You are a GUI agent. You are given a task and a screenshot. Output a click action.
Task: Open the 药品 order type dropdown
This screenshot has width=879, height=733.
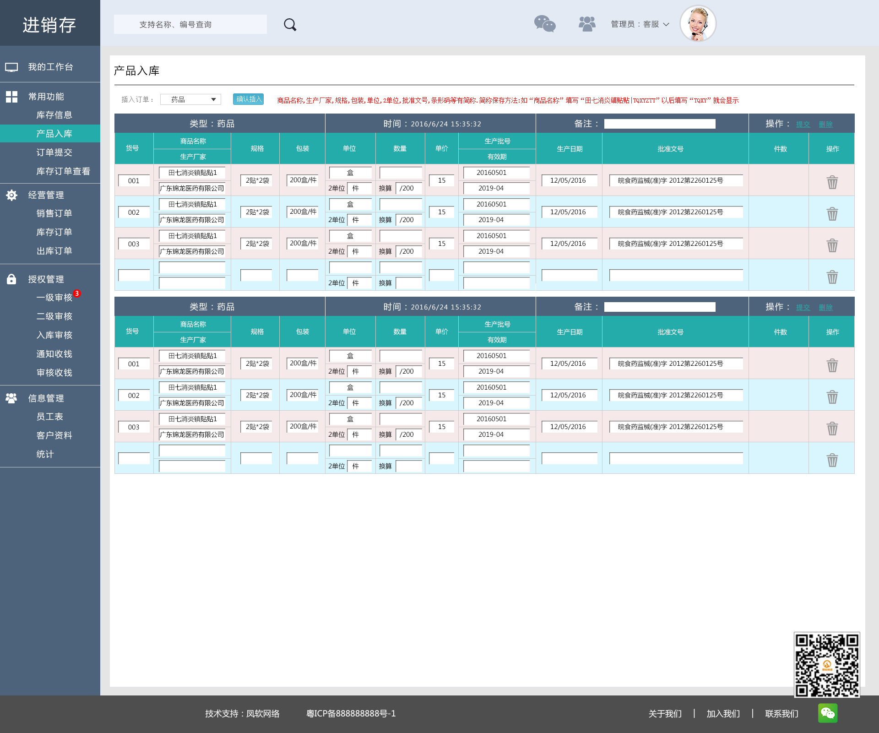click(190, 99)
